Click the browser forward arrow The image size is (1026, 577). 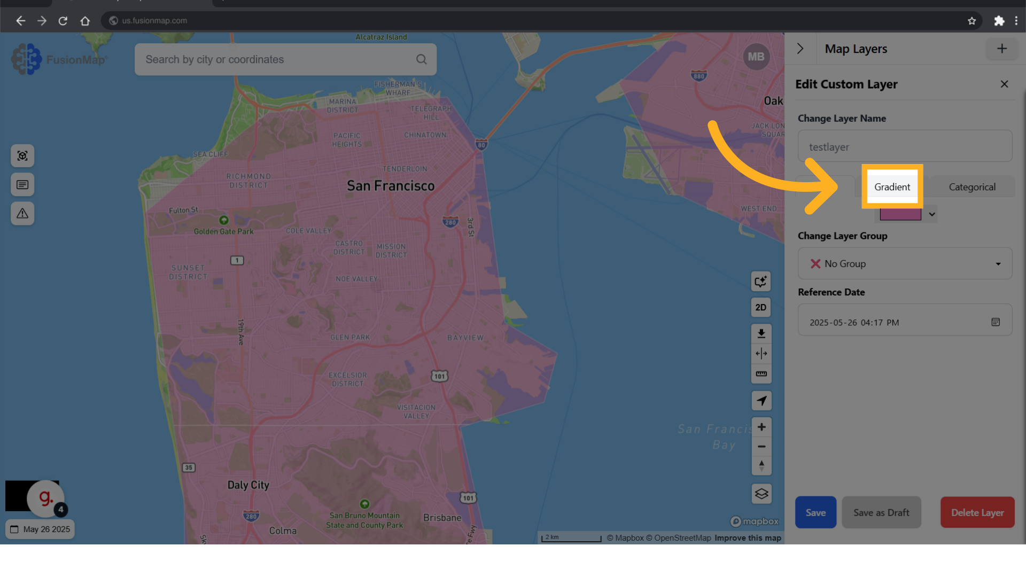pos(42,21)
